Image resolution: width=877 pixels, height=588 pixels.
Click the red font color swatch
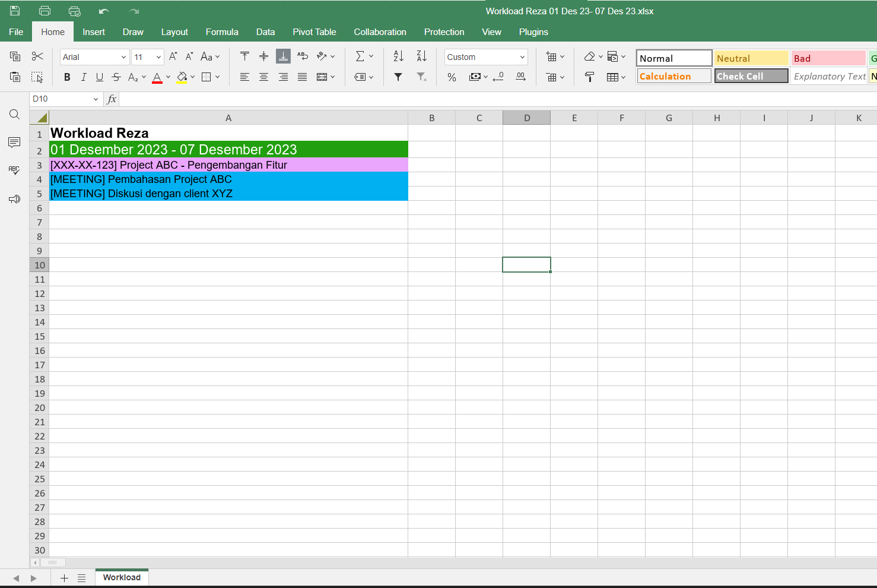coord(157,77)
